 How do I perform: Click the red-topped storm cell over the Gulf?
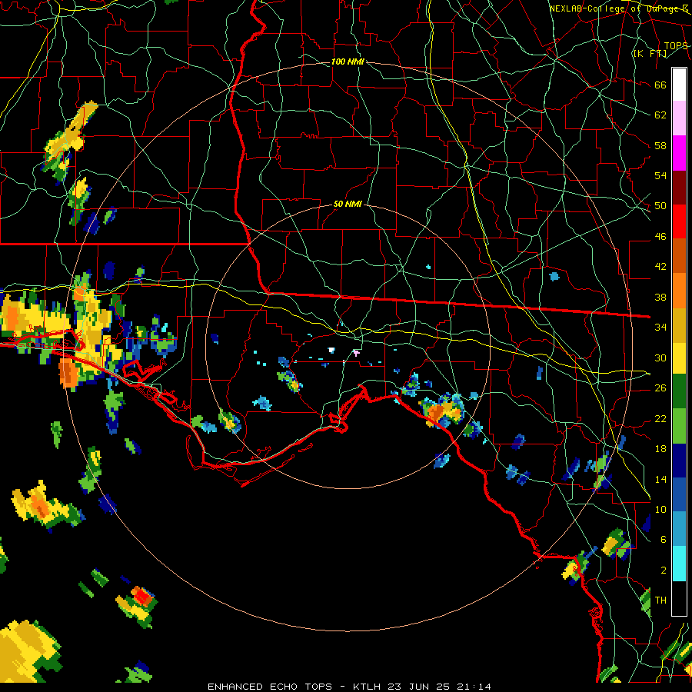tap(142, 596)
